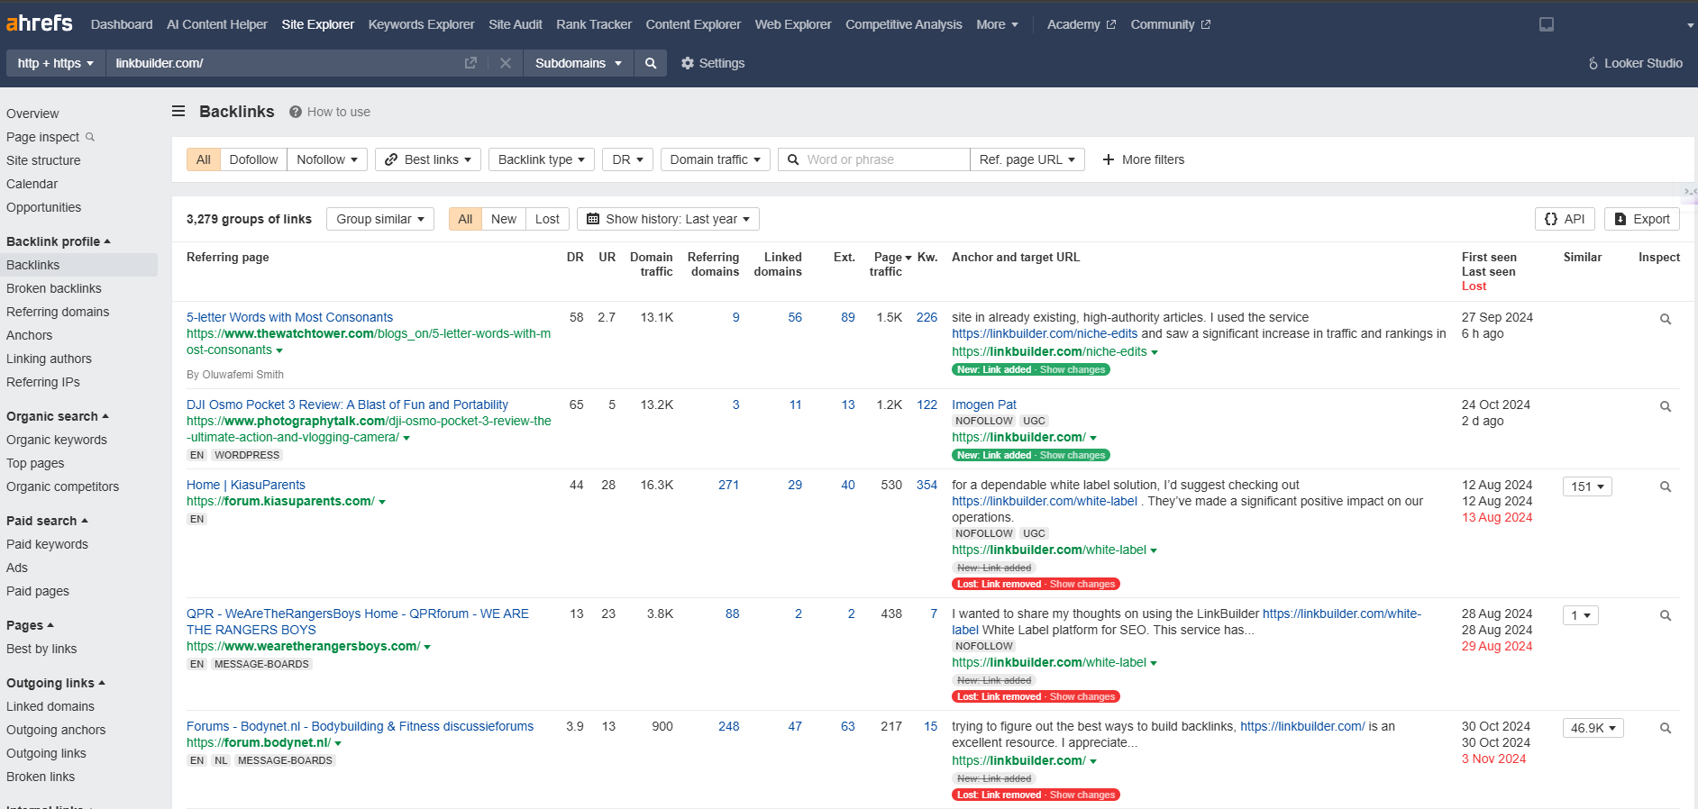This screenshot has height=809, width=1698.
Task: Click the Word or phrase field
Action: click(x=874, y=159)
